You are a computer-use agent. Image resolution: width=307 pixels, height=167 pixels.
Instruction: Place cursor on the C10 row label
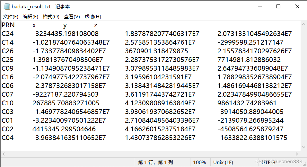coord(8,103)
